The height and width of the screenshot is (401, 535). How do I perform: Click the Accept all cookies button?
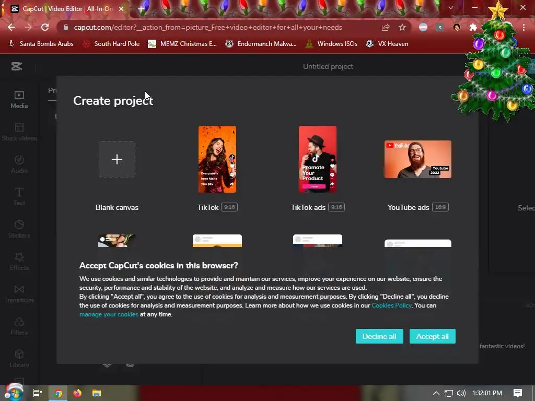click(x=432, y=336)
